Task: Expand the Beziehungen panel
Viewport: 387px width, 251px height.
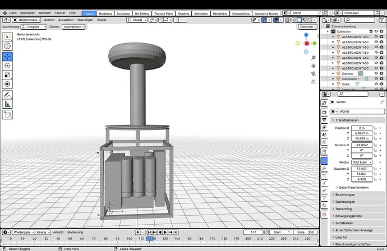Action: [357, 194]
